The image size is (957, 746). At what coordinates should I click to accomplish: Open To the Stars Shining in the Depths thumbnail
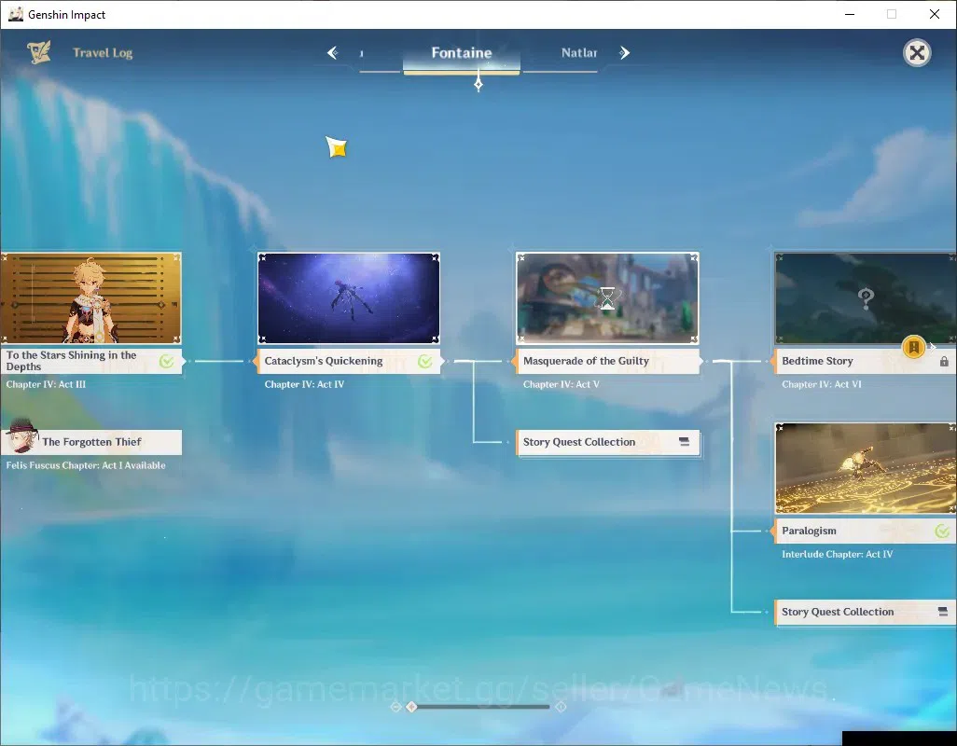tap(90, 298)
